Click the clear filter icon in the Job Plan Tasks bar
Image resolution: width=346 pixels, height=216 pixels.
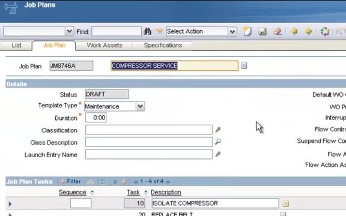103,182
